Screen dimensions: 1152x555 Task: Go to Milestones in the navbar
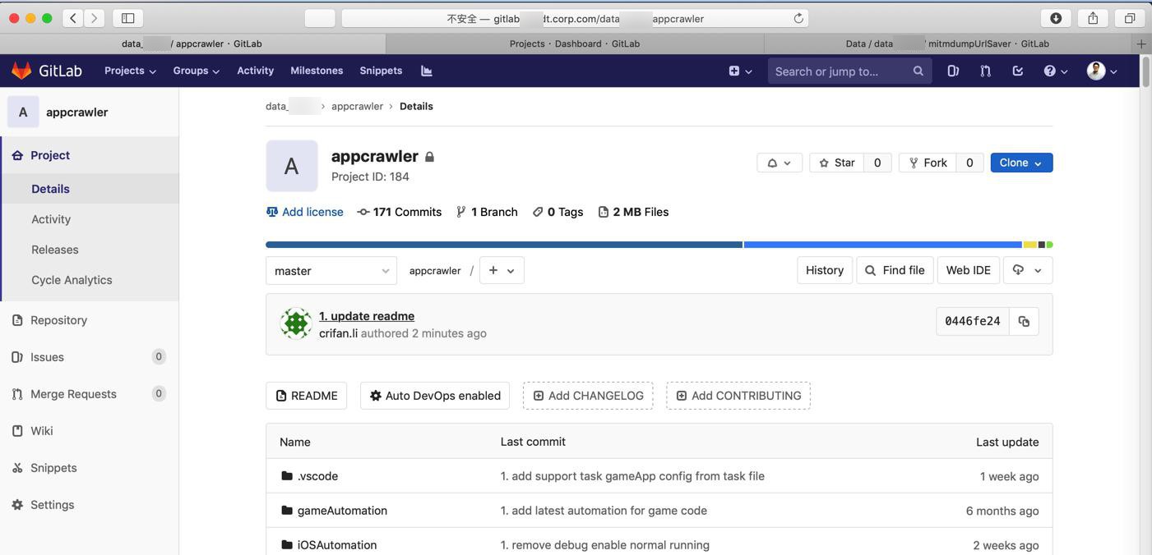317,71
